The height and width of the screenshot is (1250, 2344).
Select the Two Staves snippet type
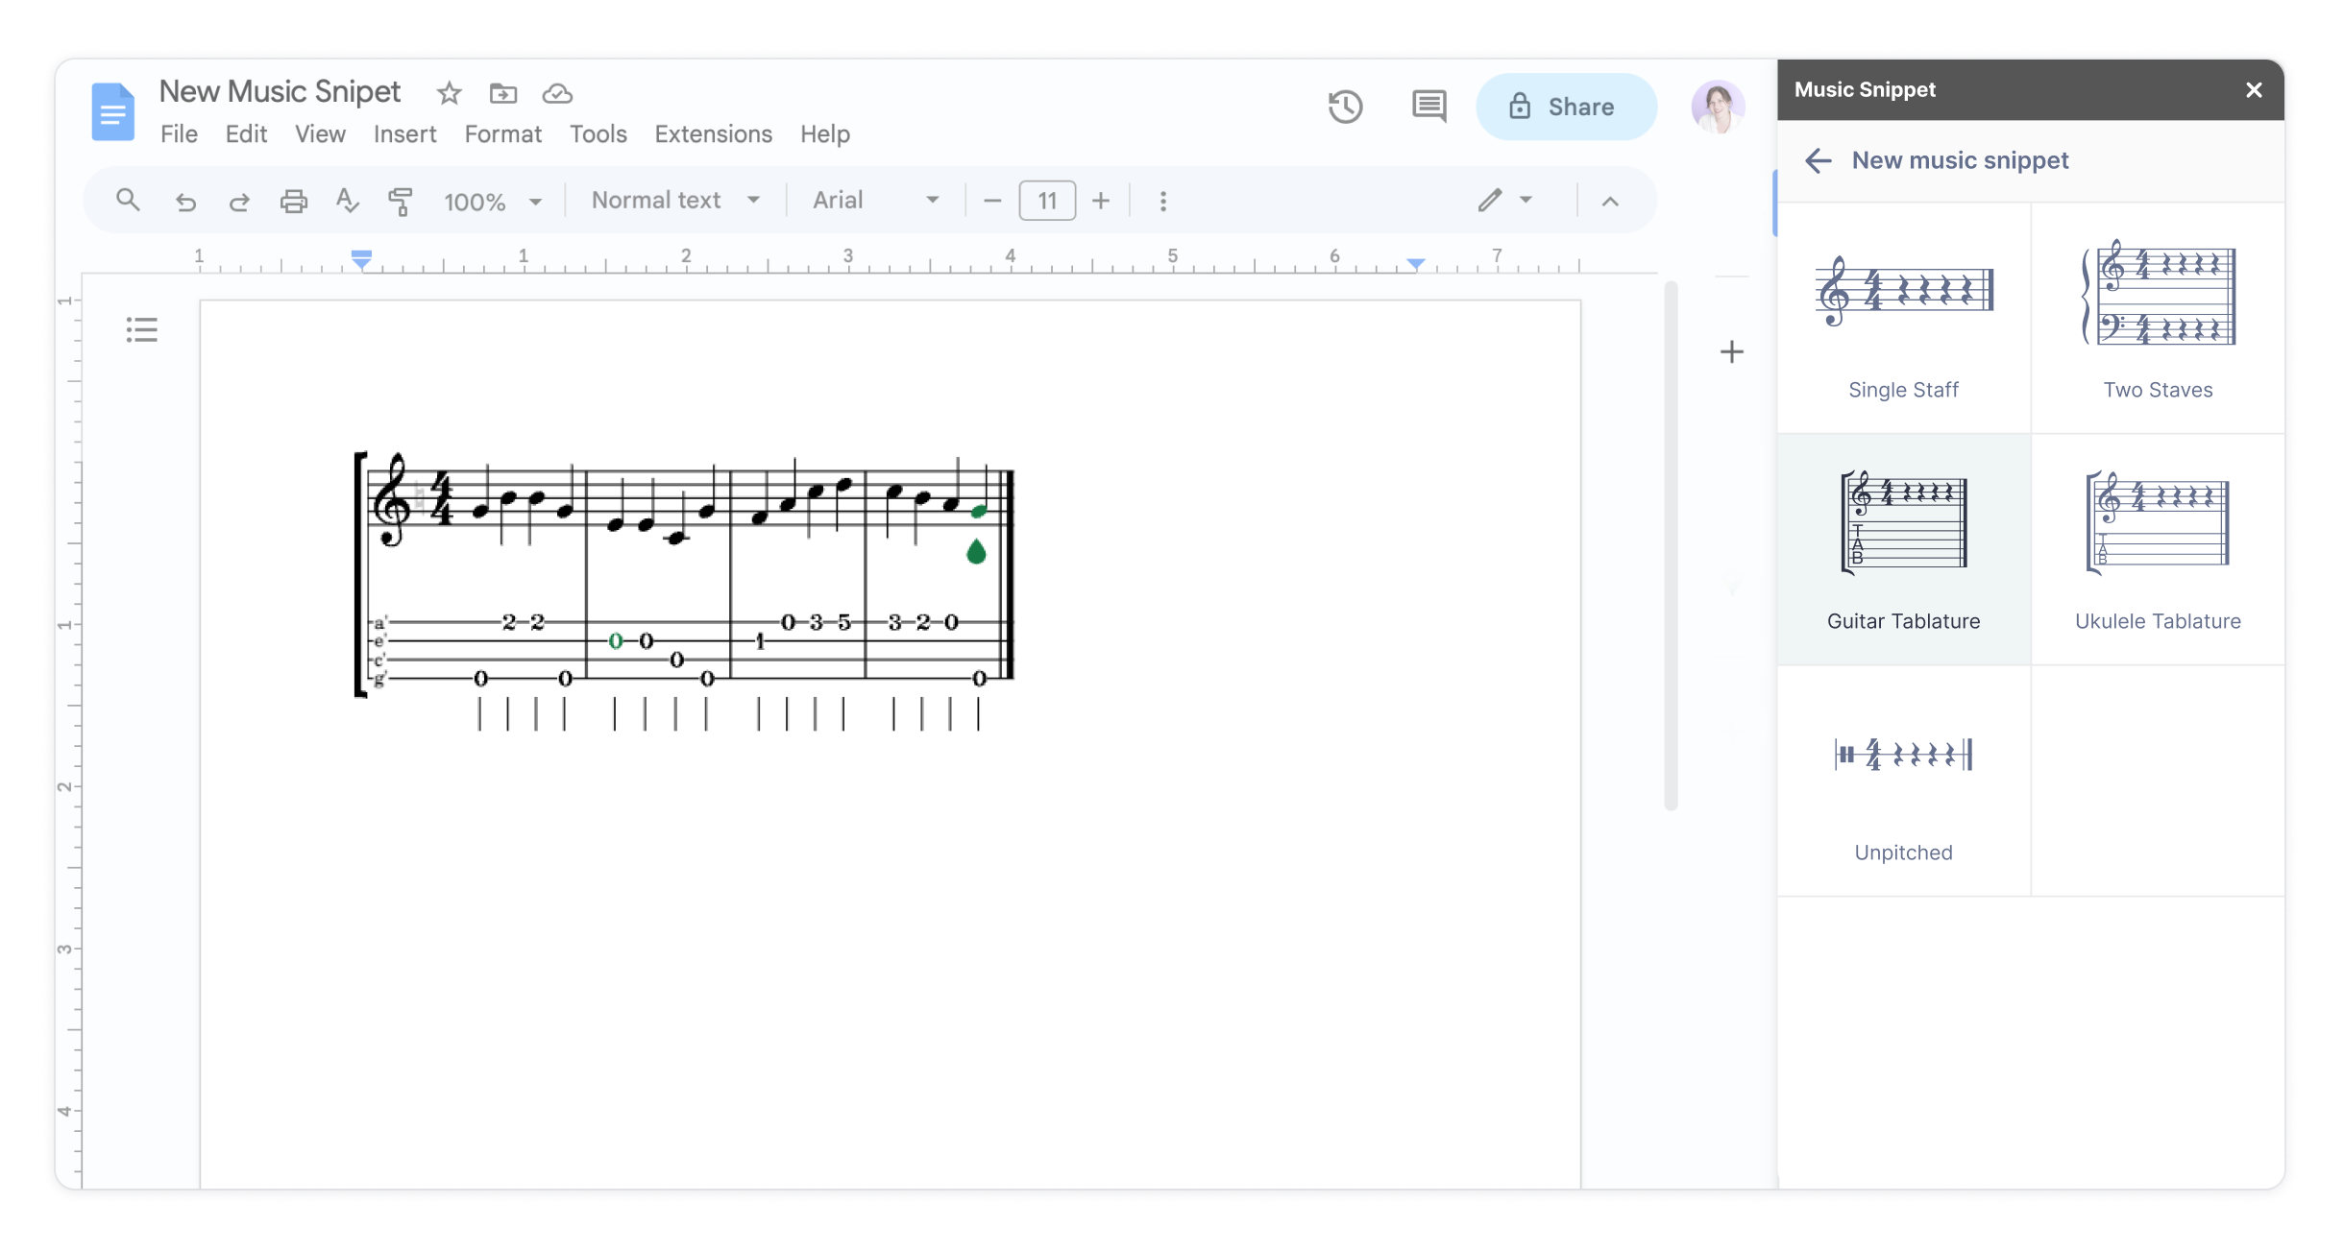coord(2157,318)
